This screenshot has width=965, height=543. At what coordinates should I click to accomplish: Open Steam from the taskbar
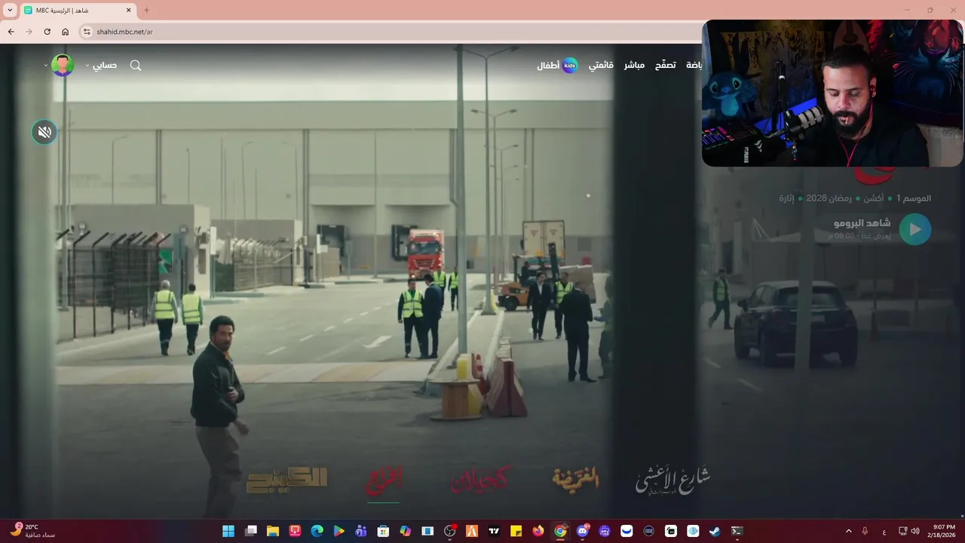pos(715,531)
